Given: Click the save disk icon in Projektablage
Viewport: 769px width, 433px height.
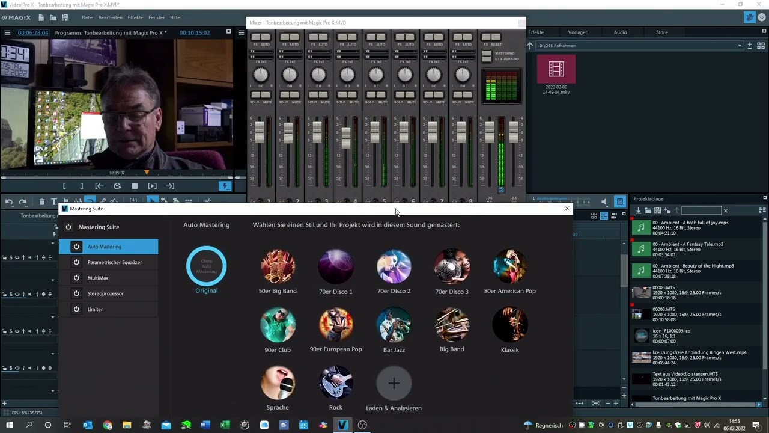Looking at the screenshot, I should tap(657, 210).
